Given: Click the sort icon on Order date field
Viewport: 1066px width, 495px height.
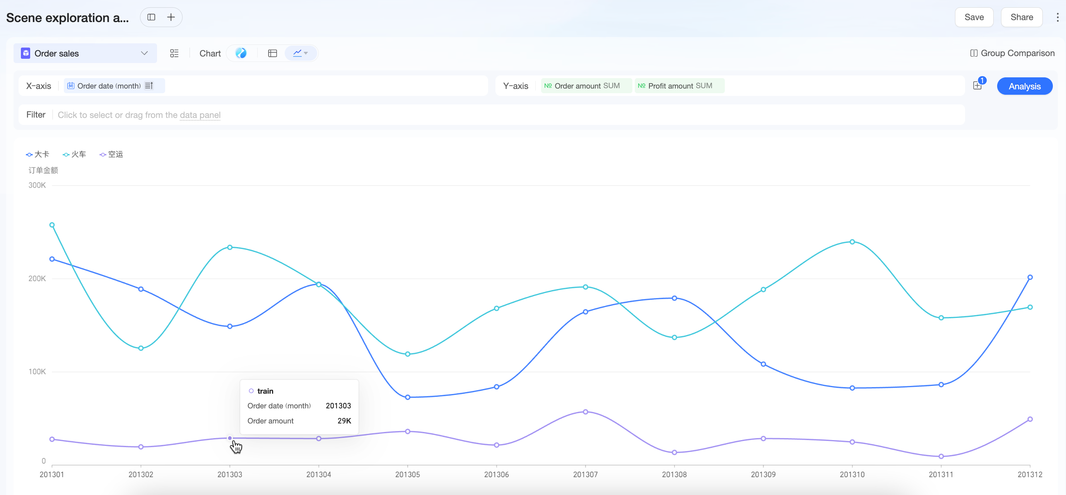Looking at the screenshot, I should click(x=149, y=86).
